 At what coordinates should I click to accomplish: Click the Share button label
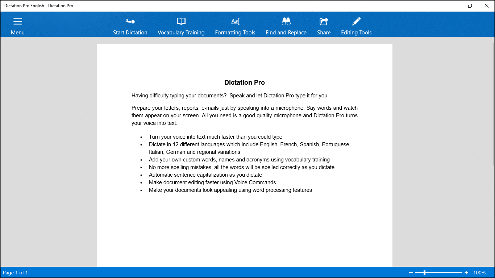coord(323,32)
